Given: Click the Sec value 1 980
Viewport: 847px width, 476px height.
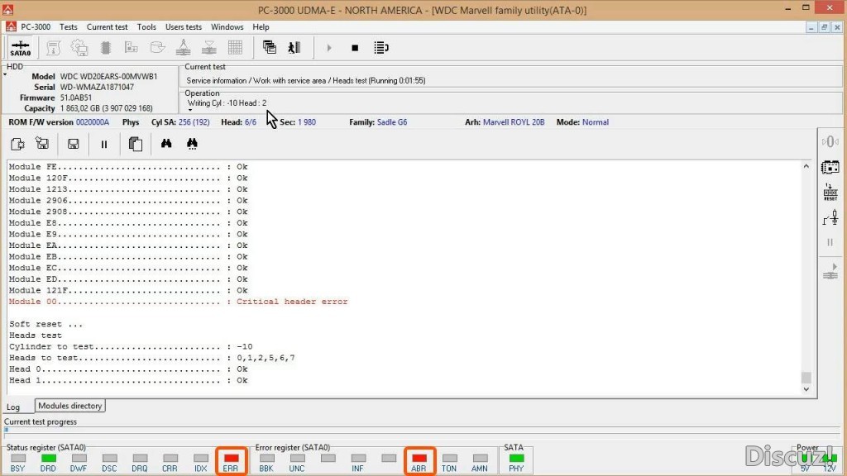Looking at the screenshot, I should tap(307, 122).
